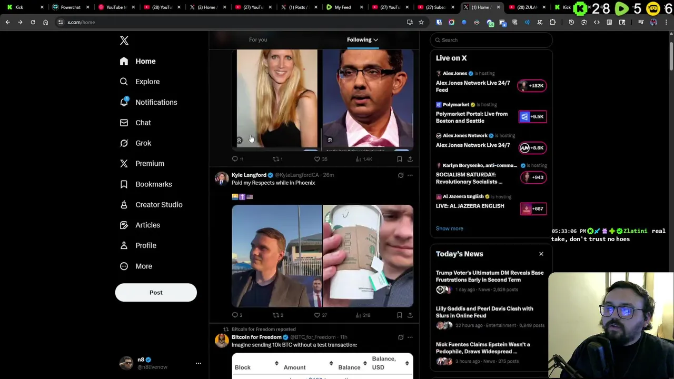Open Kyle Langford's coffee cup photo
674x379 pixels.
point(368,256)
